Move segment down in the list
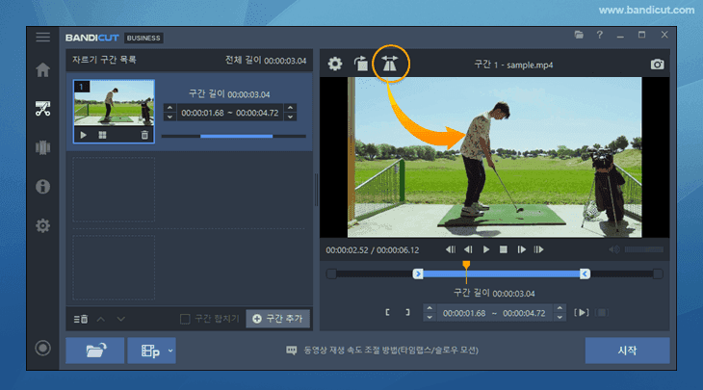703x390 pixels. point(120,319)
